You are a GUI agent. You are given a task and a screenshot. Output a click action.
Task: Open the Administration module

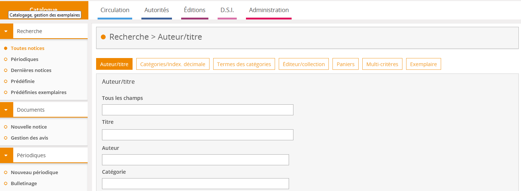click(x=269, y=10)
